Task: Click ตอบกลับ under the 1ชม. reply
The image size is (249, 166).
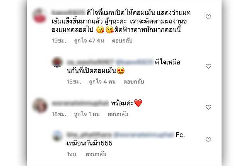Action: (x=96, y=154)
